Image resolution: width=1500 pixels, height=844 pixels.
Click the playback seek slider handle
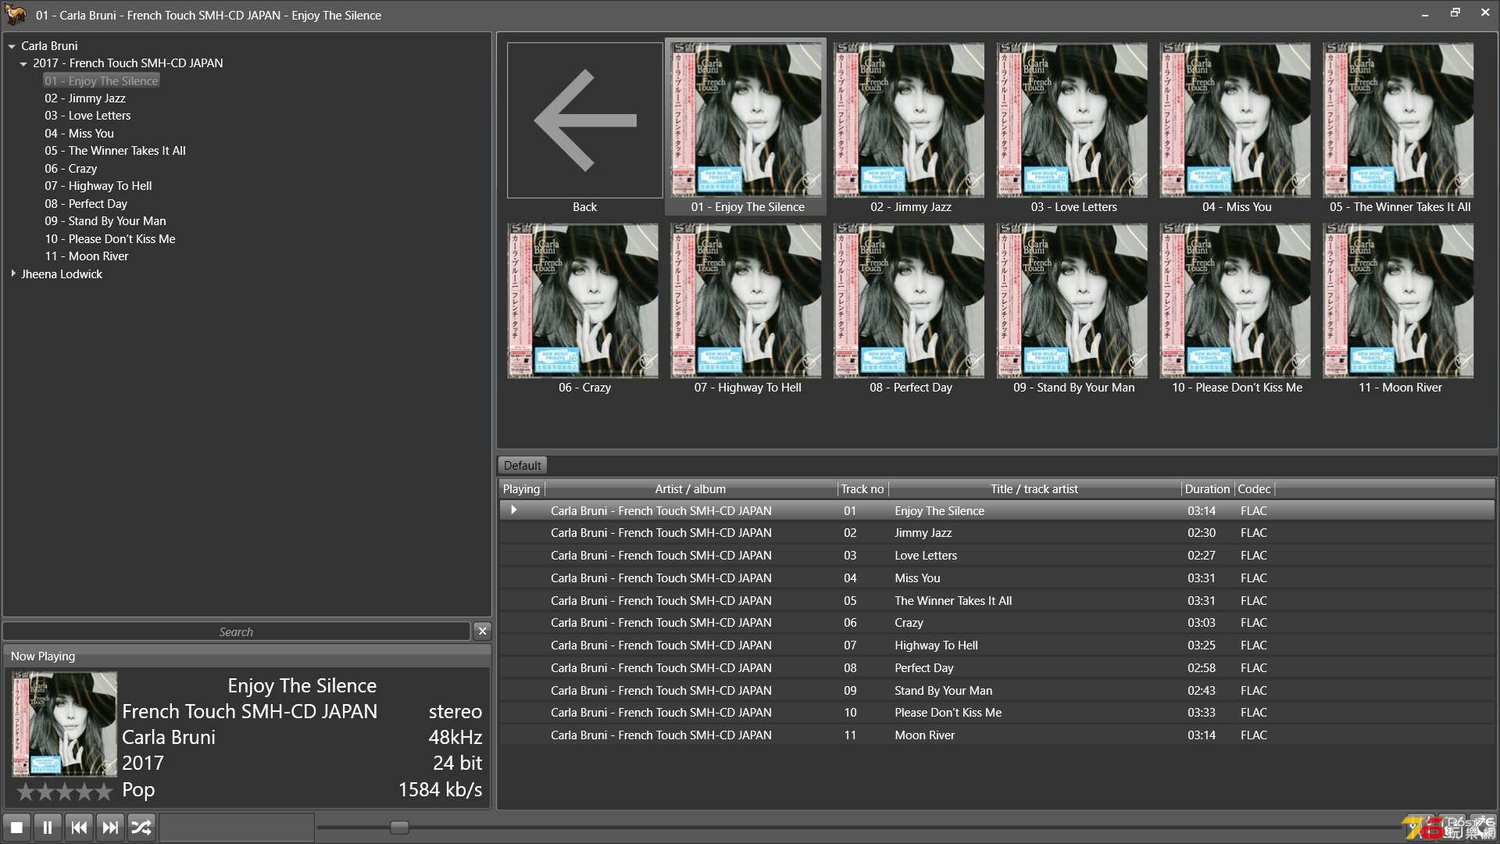click(x=399, y=827)
